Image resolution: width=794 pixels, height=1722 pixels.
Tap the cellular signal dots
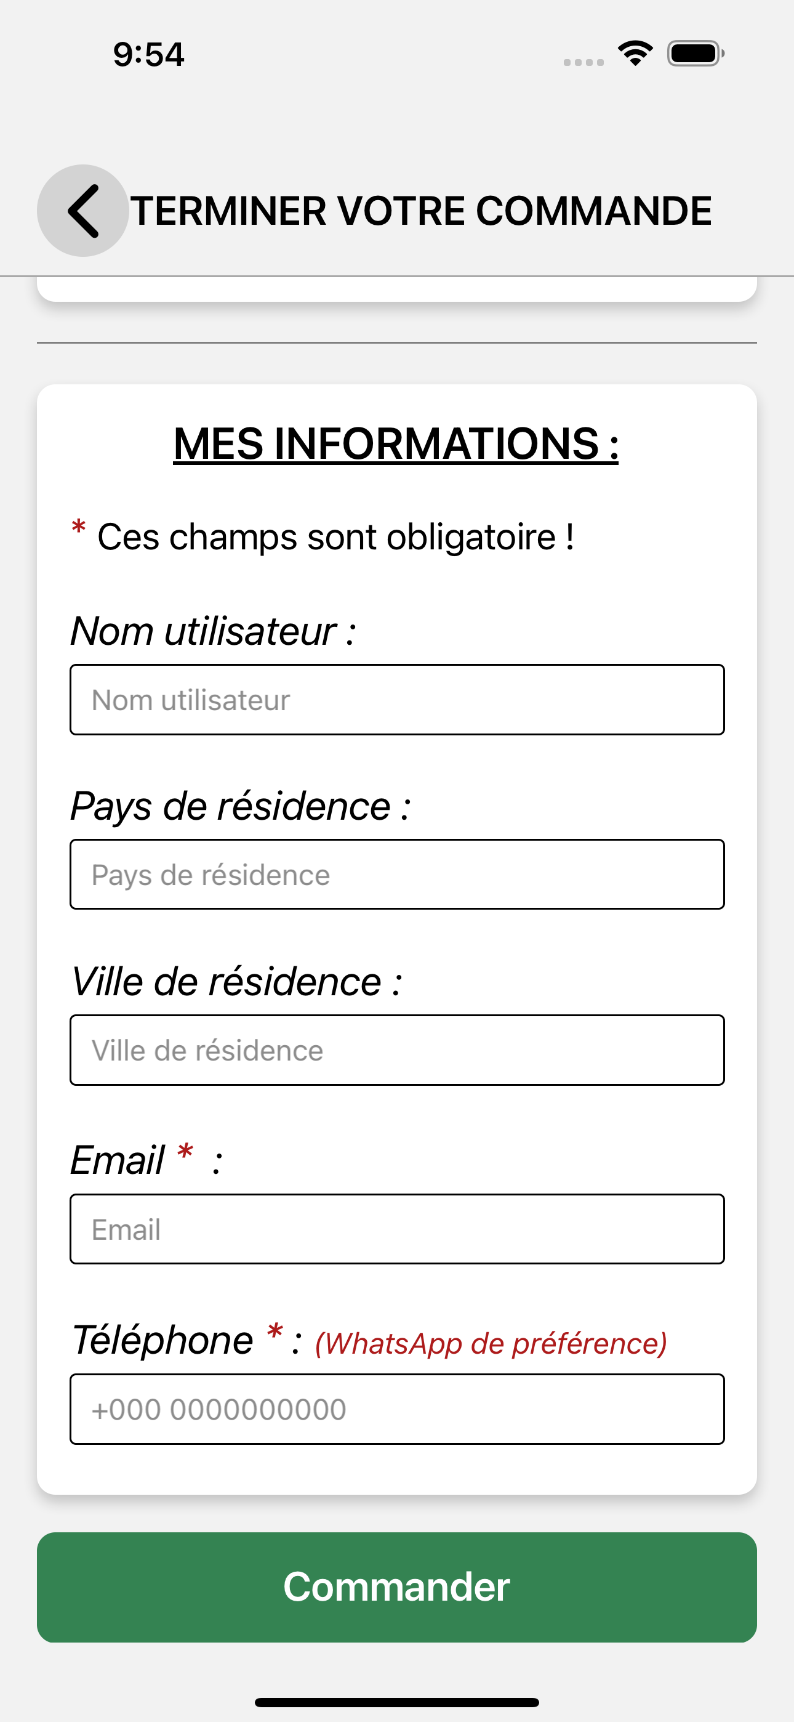[x=583, y=62]
